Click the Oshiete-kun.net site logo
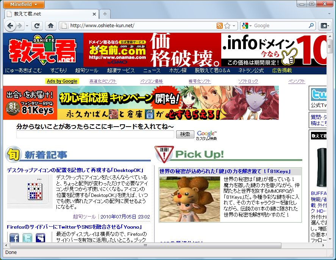Image resolution: width=336 pixels, height=260 pixels. pyautogui.click(x=42, y=50)
